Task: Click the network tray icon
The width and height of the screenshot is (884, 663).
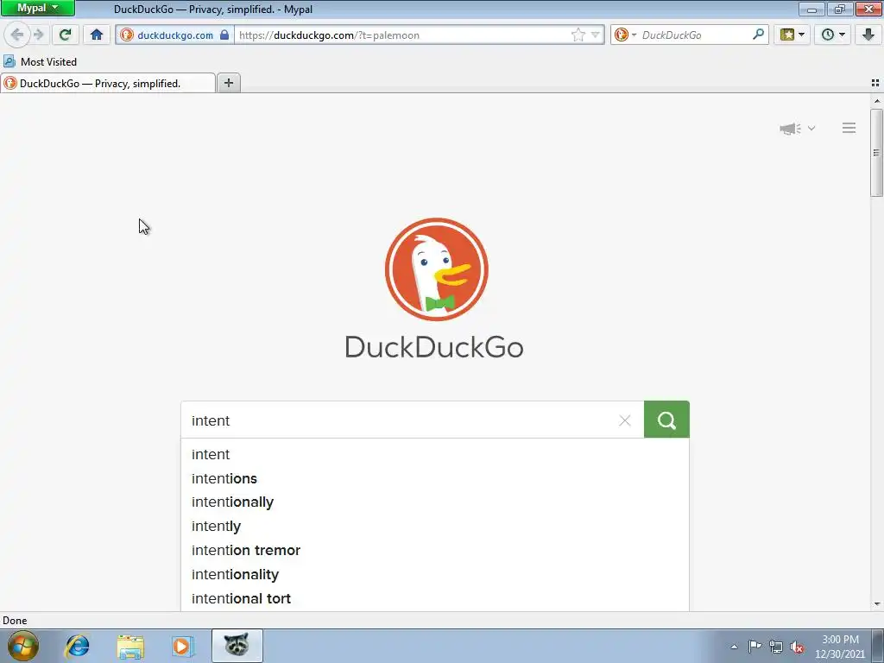Action: [776, 647]
